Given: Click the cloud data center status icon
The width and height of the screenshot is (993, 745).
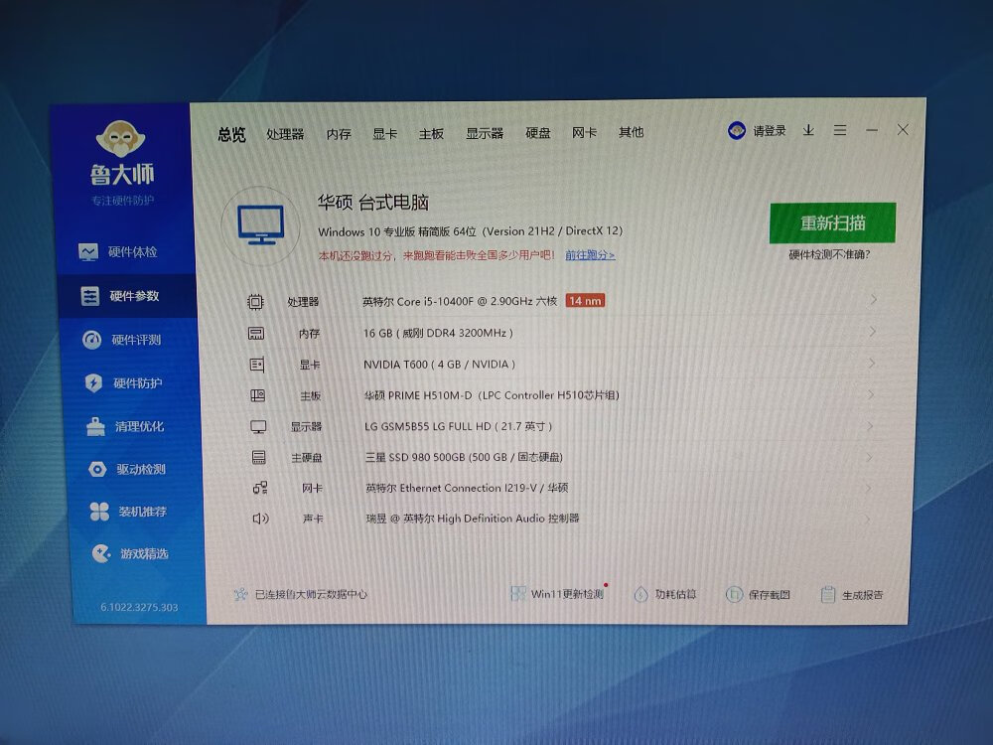Looking at the screenshot, I should point(240,594).
